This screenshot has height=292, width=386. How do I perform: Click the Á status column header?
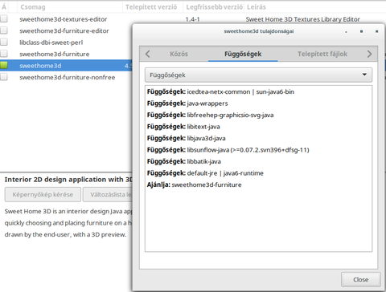click(4, 7)
